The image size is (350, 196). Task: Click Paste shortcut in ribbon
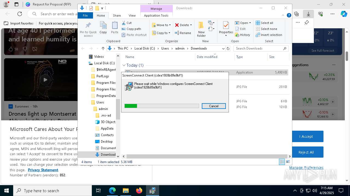tap(134, 35)
